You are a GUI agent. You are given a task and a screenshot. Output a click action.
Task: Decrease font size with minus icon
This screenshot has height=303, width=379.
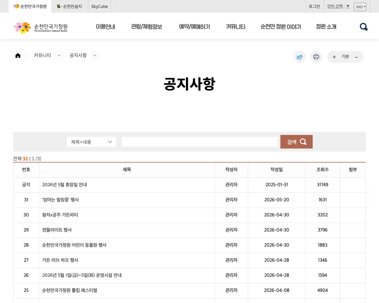tap(356, 57)
